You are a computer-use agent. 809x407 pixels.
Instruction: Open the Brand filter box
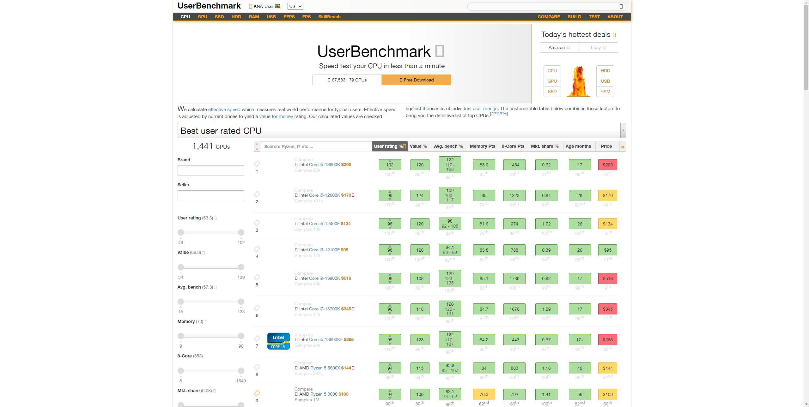pyautogui.click(x=211, y=171)
